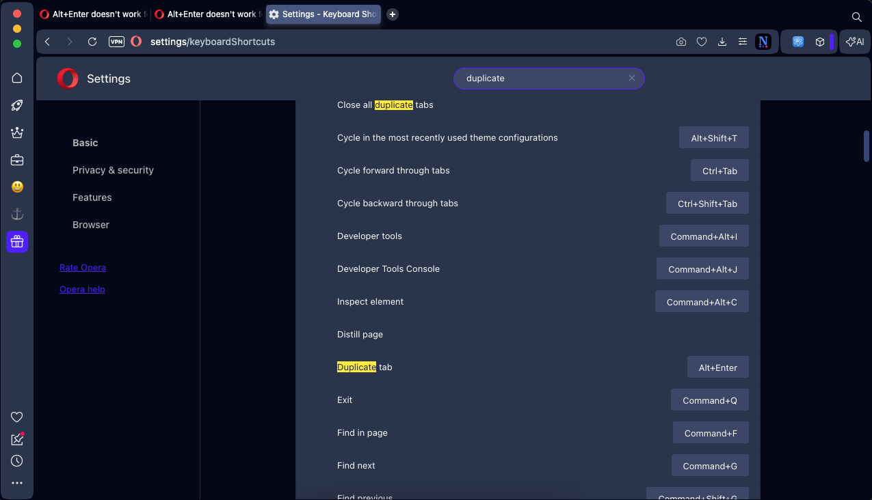Open Privacy & security settings section
The image size is (872, 500).
(113, 170)
